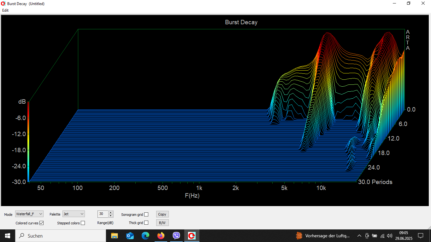Click the 1k frequency axis label
The height and width of the screenshot is (242, 431).
coord(199,188)
